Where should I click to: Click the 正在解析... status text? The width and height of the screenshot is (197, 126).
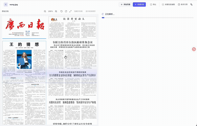point(110,14)
